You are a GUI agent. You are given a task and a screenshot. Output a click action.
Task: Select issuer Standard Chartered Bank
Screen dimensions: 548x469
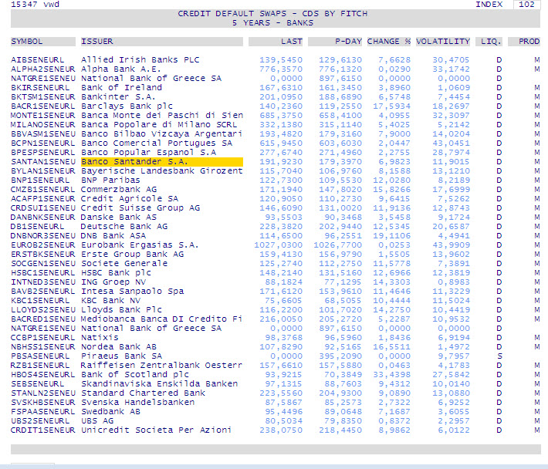144,393
